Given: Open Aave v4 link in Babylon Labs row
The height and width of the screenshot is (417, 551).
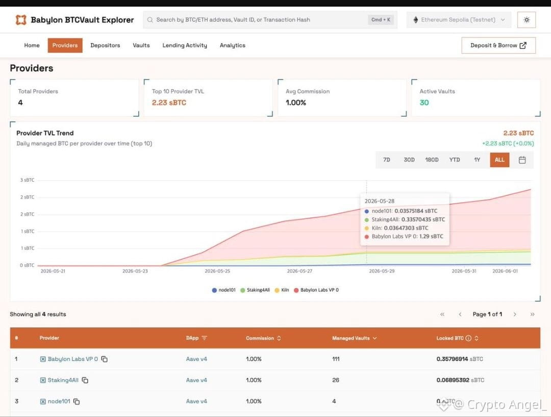Looking at the screenshot, I should tap(196, 359).
